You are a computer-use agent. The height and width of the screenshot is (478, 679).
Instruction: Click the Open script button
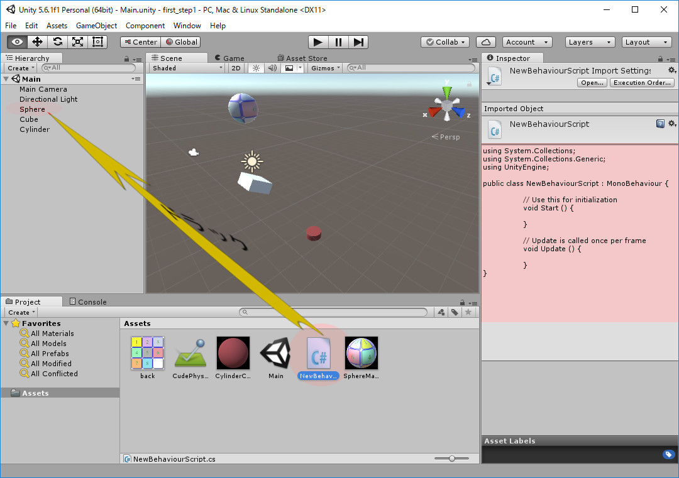592,83
